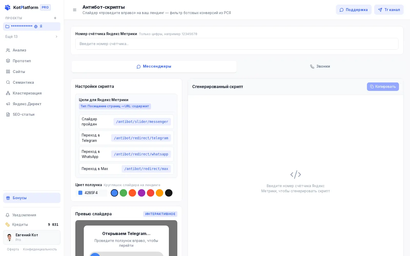Switch to the Мессенджеры tab

[154, 67]
